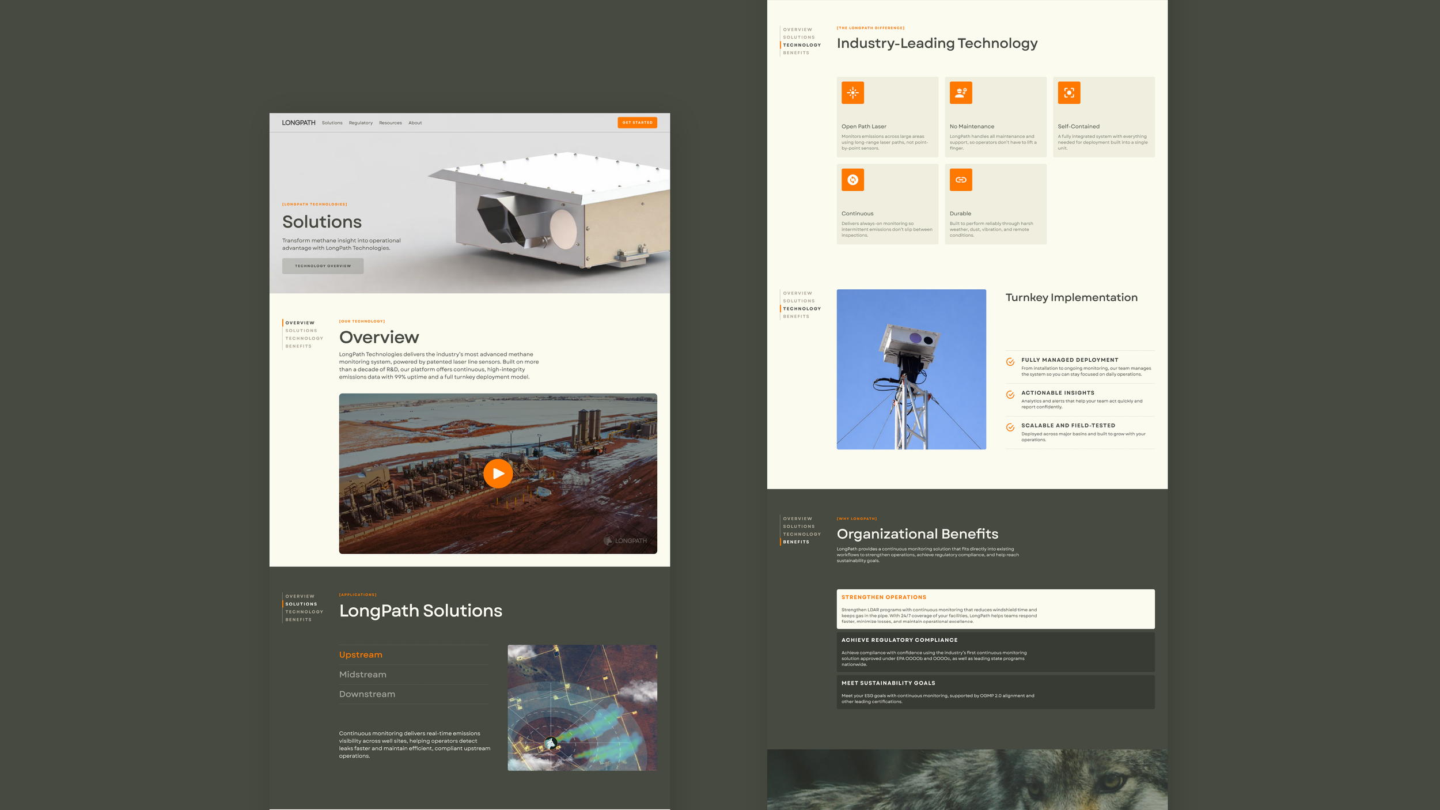Click the Technology Overview button
Screen dimensions: 1440x810
coord(323,266)
